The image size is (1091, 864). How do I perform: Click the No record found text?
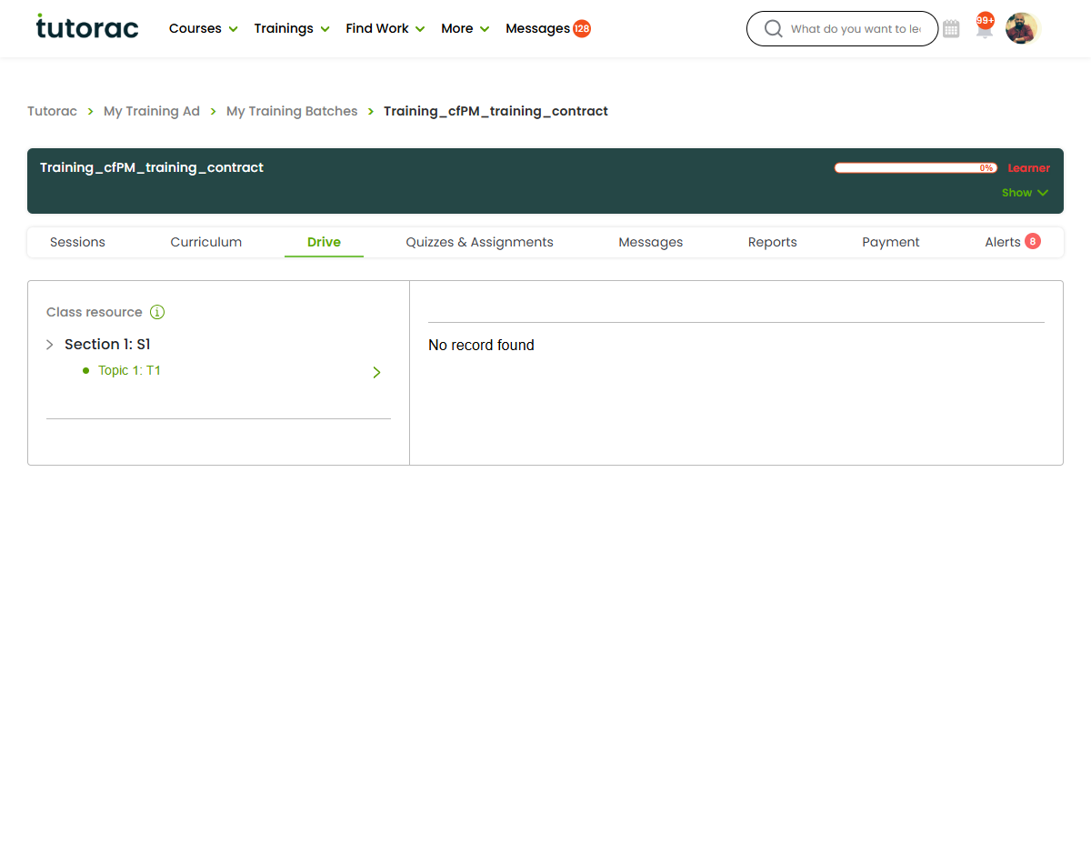481,346
